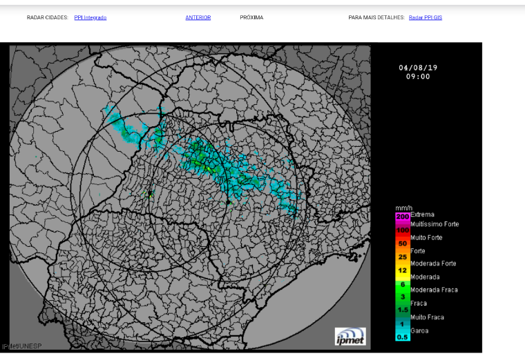Click the RADAR CIDADES label
Screen dimensions: 525x358
pos(48,17)
